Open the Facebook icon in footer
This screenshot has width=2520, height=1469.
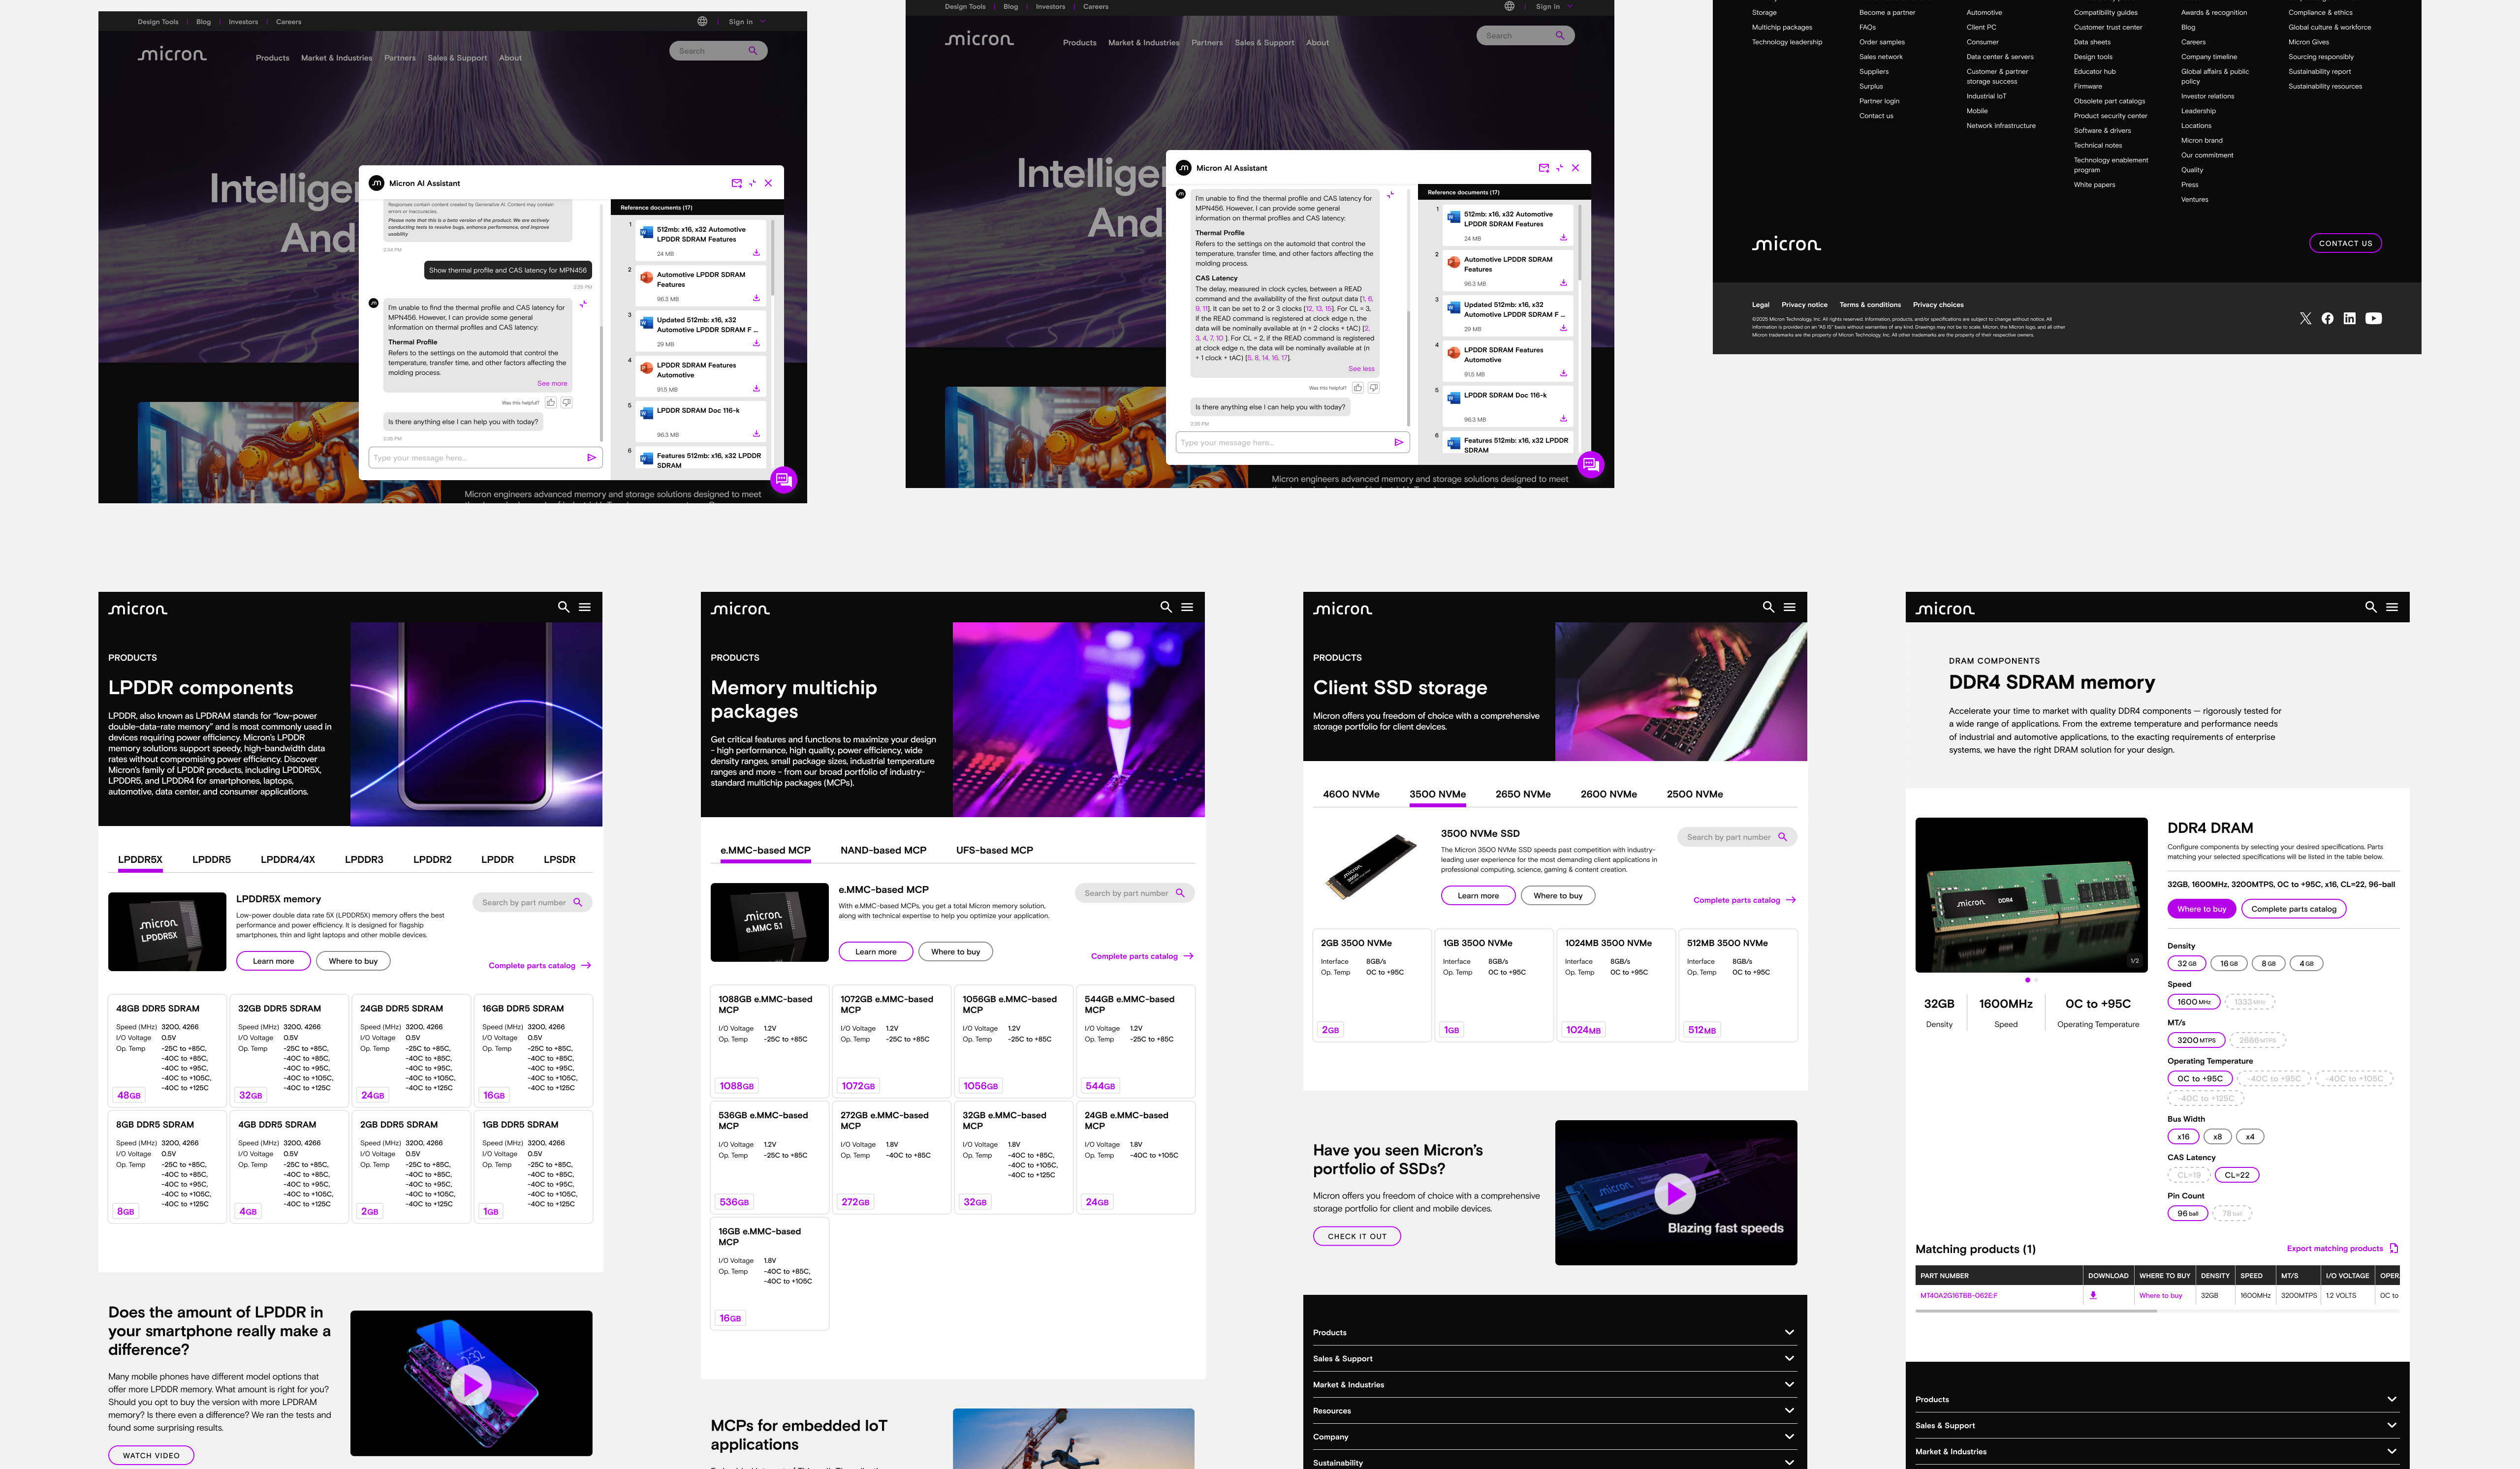pyautogui.click(x=2327, y=319)
